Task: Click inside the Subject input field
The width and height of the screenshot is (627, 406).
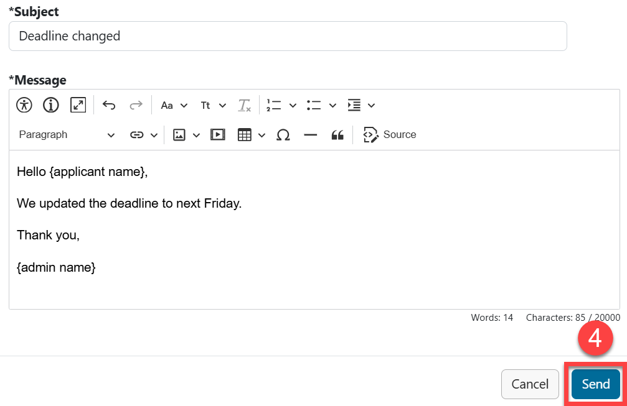Action: (288, 36)
